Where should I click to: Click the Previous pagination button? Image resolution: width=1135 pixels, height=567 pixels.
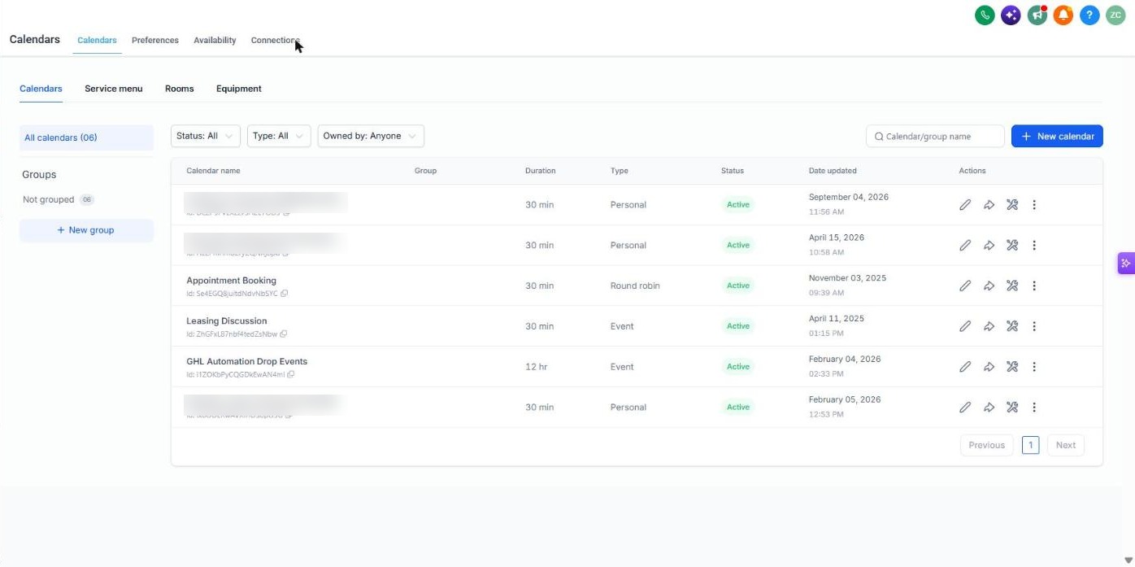[987, 445]
